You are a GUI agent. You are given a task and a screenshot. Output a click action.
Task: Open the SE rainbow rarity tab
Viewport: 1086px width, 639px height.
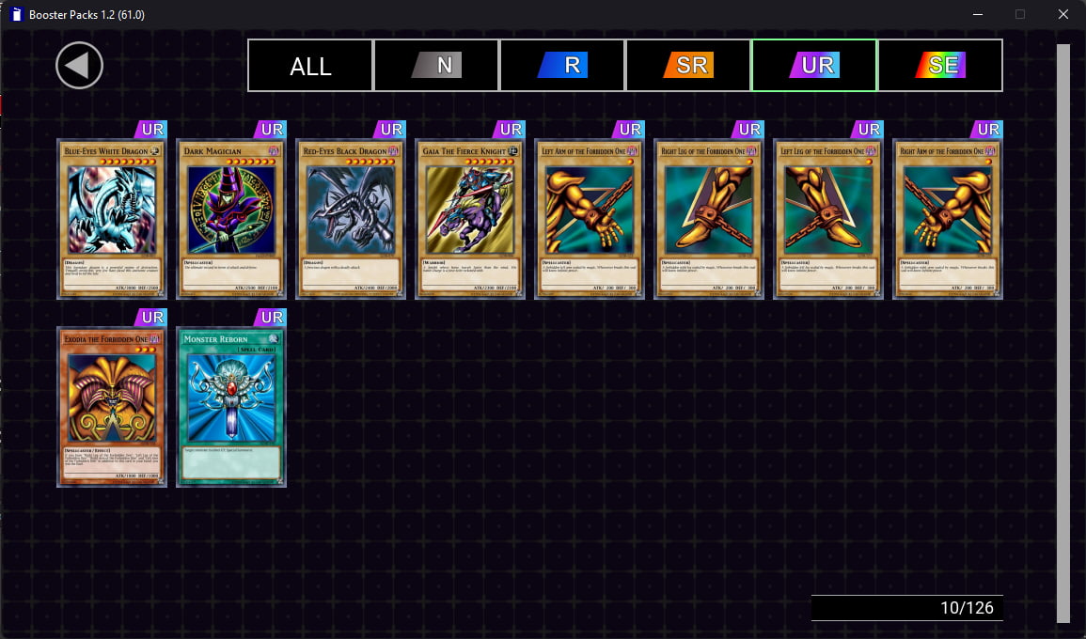tap(940, 65)
